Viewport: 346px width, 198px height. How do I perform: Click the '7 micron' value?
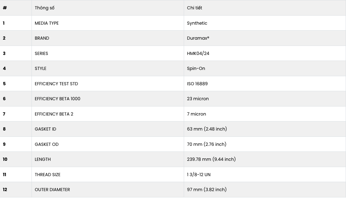click(196, 114)
